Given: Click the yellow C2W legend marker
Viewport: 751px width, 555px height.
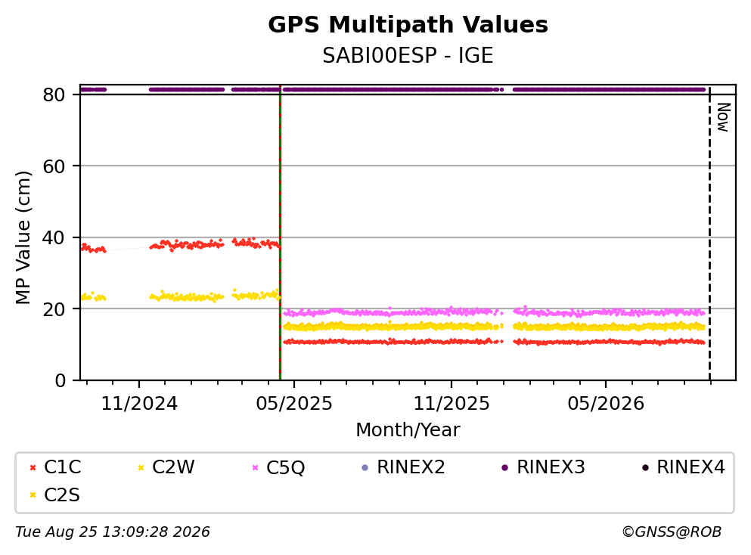Looking at the screenshot, I should (x=141, y=467).
